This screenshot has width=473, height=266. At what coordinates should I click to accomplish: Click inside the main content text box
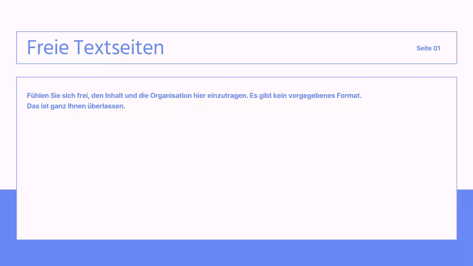point(236,159)
